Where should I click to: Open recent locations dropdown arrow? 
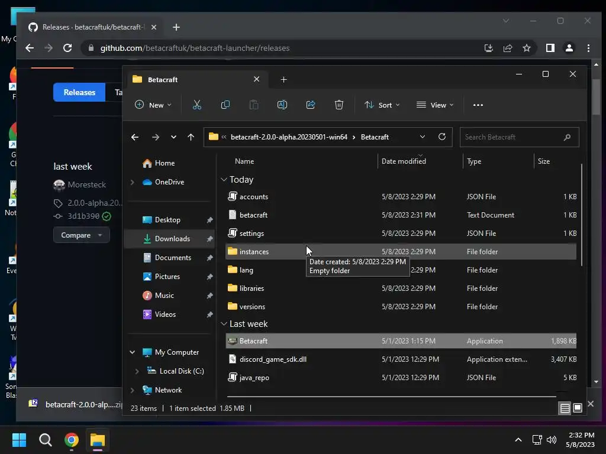[x=173, y=137]
